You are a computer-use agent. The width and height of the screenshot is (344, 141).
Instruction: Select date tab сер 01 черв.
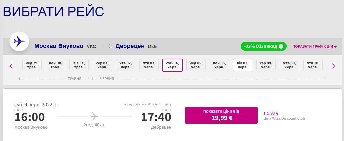[102, 65]
